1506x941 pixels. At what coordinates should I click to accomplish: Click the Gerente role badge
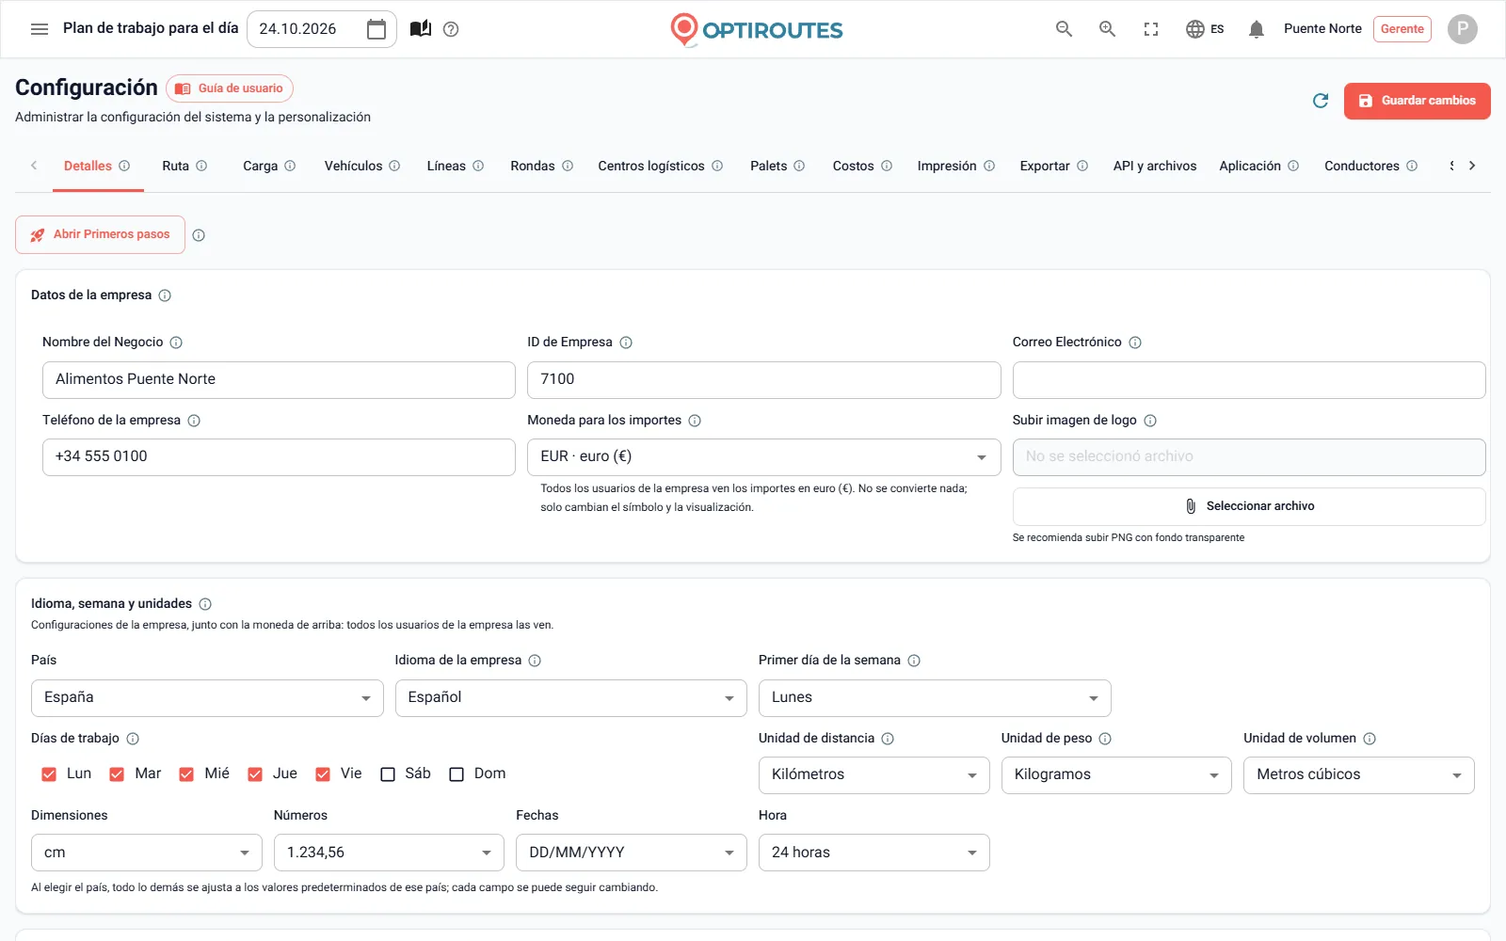coord(1402,29)
